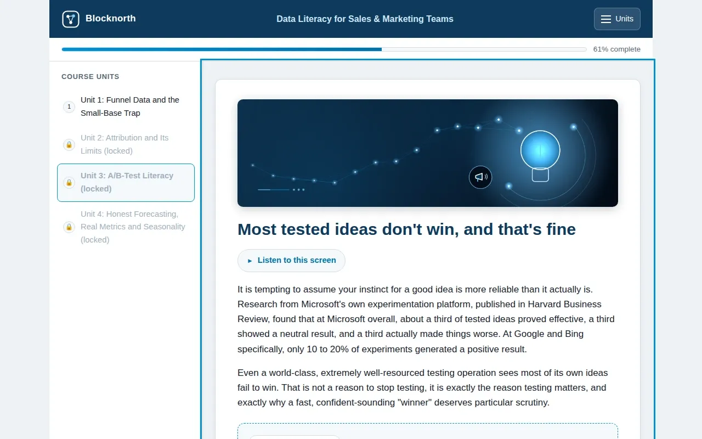The width and height of the screenshot is (702, 439).
Task: Click the lock icon beside Unit 2
Action: tap(69, 145)
